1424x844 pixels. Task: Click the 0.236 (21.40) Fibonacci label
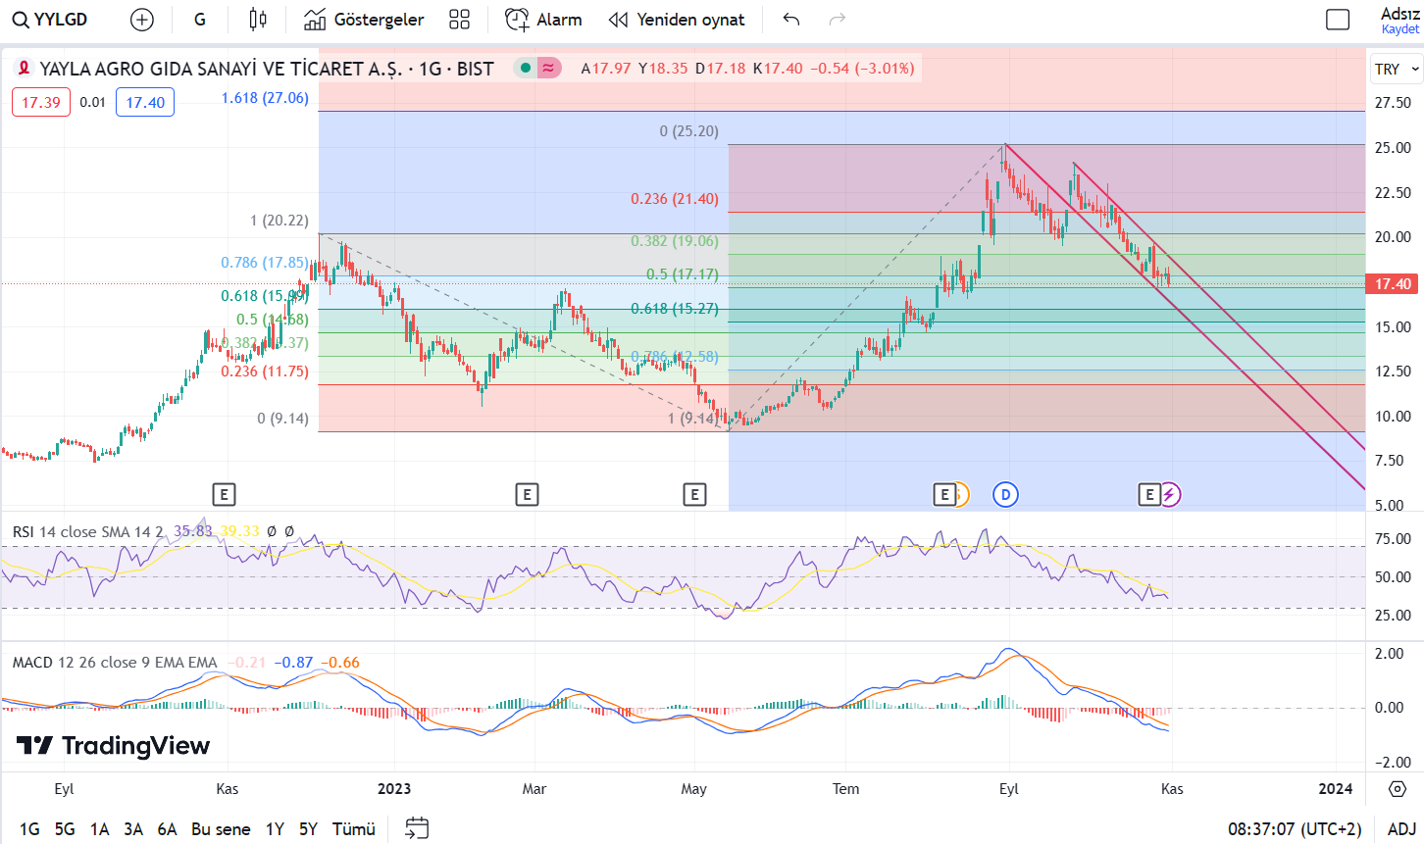tap(675, 199)
